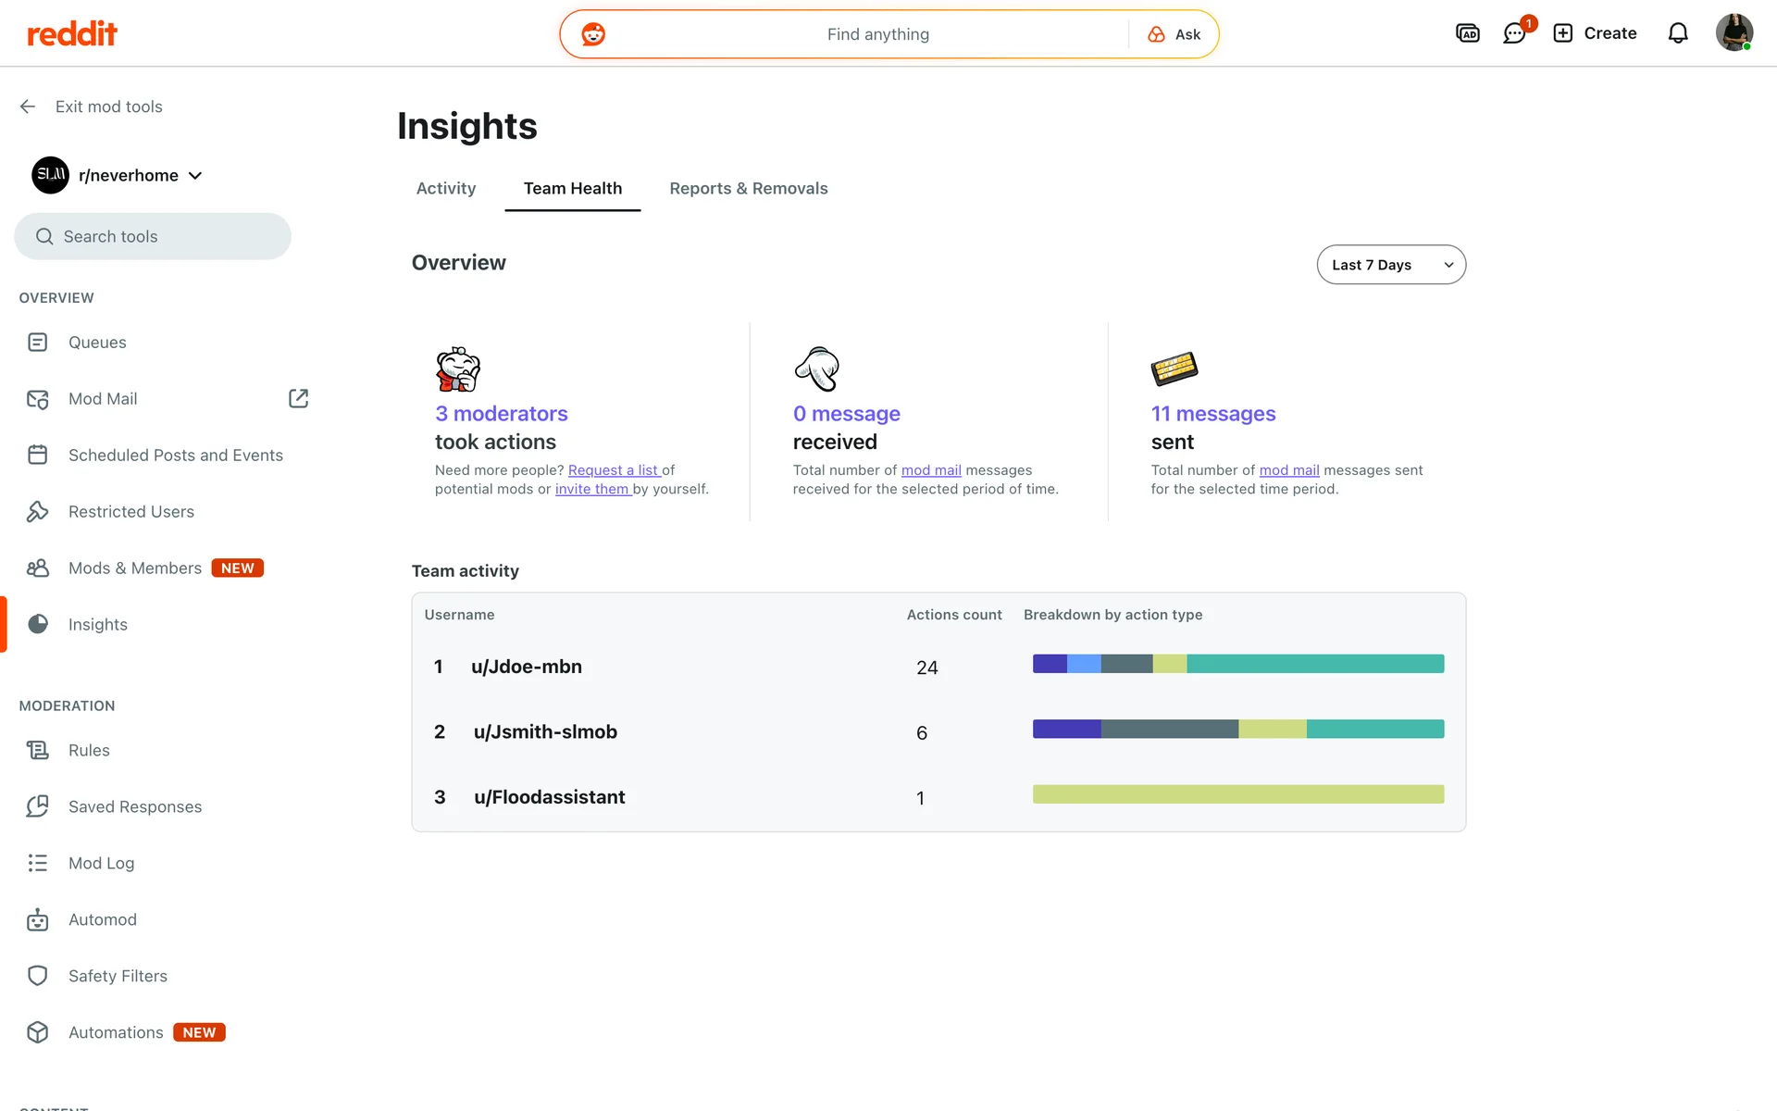Click the Queues icon in sidebar
This screenshot has width=1777, height=1111.
pos(37,343)
